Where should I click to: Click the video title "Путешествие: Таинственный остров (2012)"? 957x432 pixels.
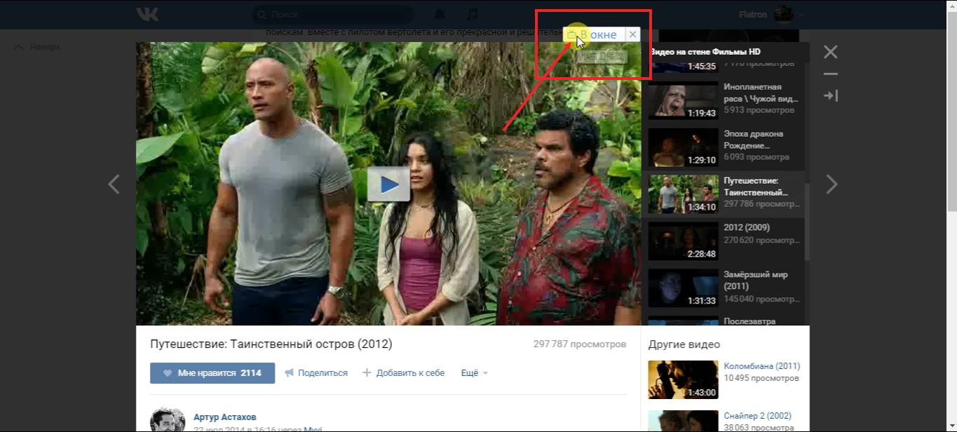point(271,344)
